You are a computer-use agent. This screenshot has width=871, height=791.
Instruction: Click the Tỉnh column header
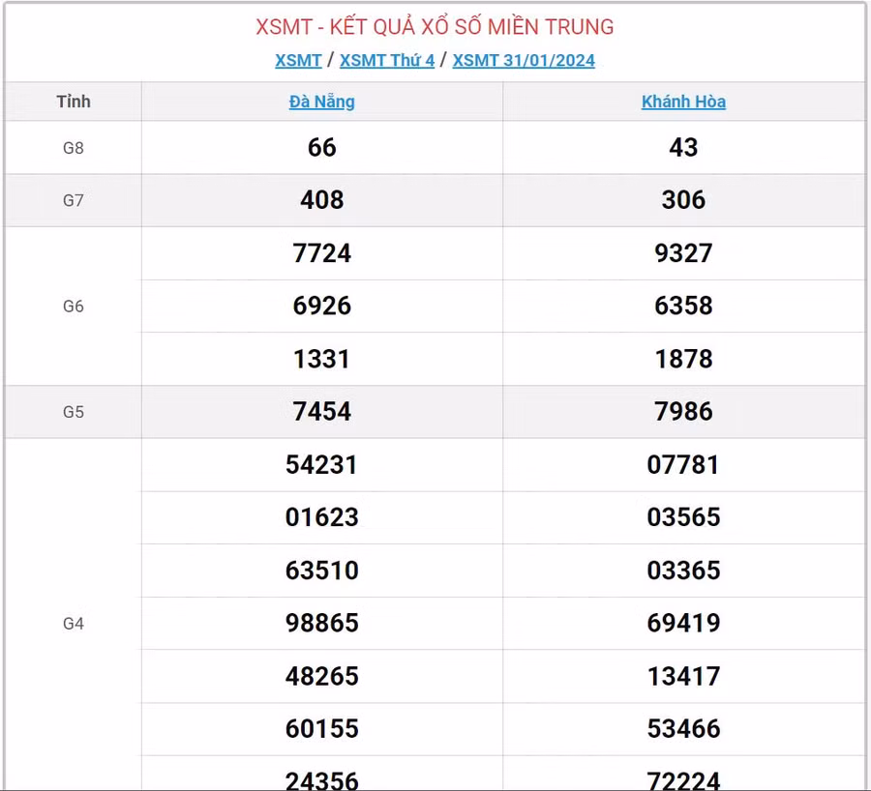click(x=74, y=102)
